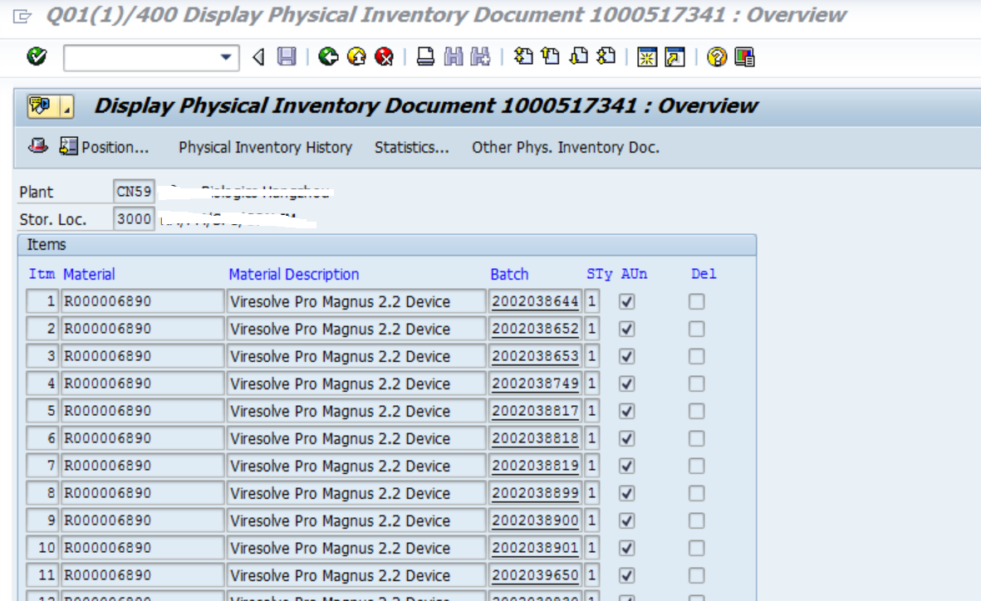Open the menu icon in the title bar corner

click(22, 16)
